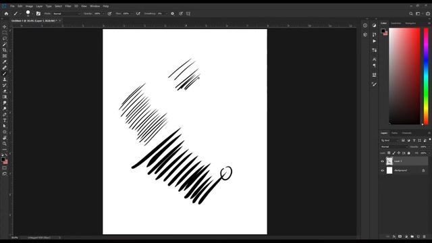Screen dimensions: 432x243
Task: Select the Background layer thumbnail
Action: point(389,170)
